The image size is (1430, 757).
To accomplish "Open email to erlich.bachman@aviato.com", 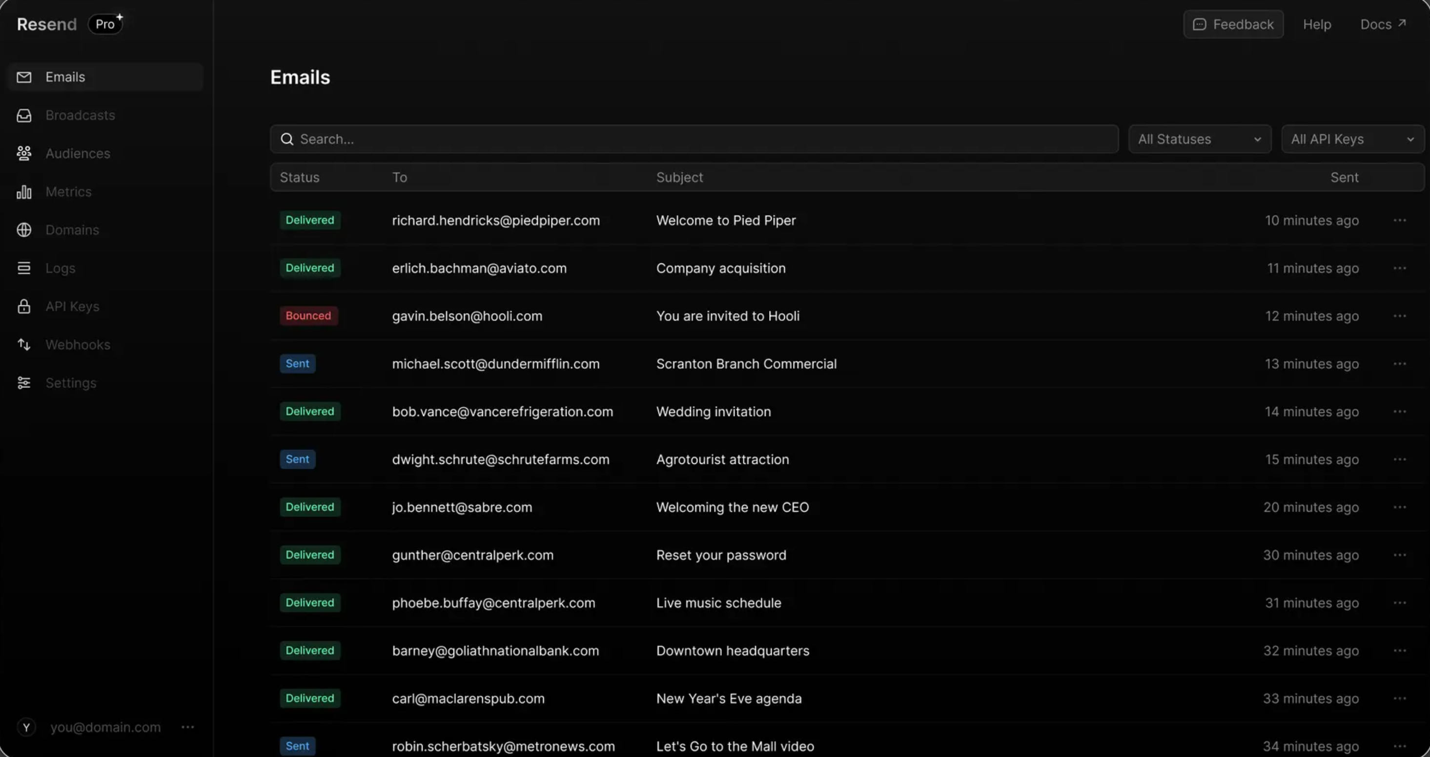I will [479, 269].
